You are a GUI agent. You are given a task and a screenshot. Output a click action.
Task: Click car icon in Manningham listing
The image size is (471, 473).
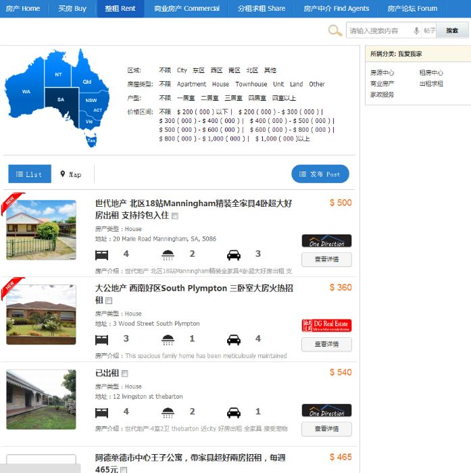point(234,255)
